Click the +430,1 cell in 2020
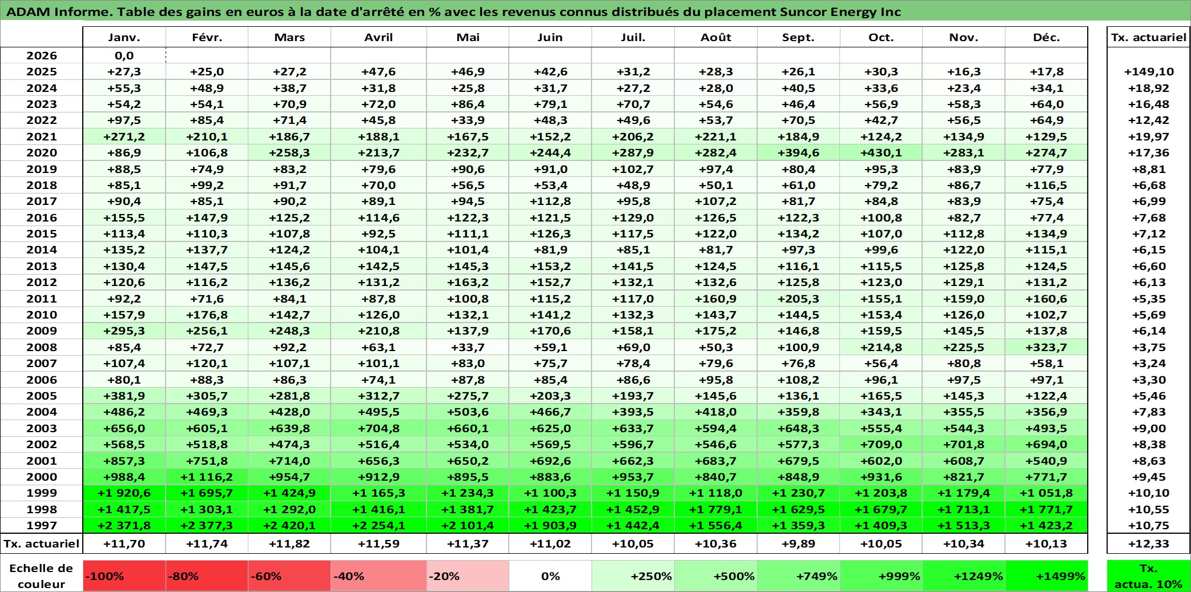The height and width of the screenshot is (592, 1191). (881, 152)
